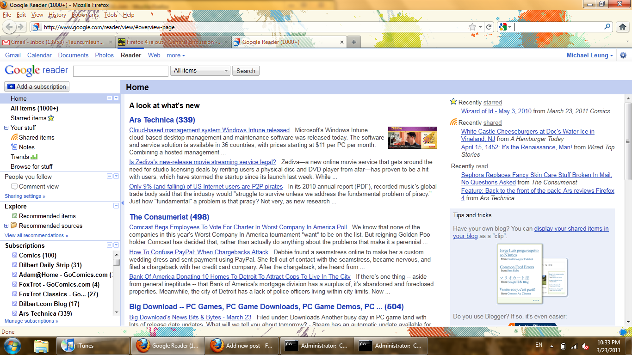Viewport: 632px width, 355px height.
Task: Click the Firefox back navigation arrow
Action: (9, 27)
